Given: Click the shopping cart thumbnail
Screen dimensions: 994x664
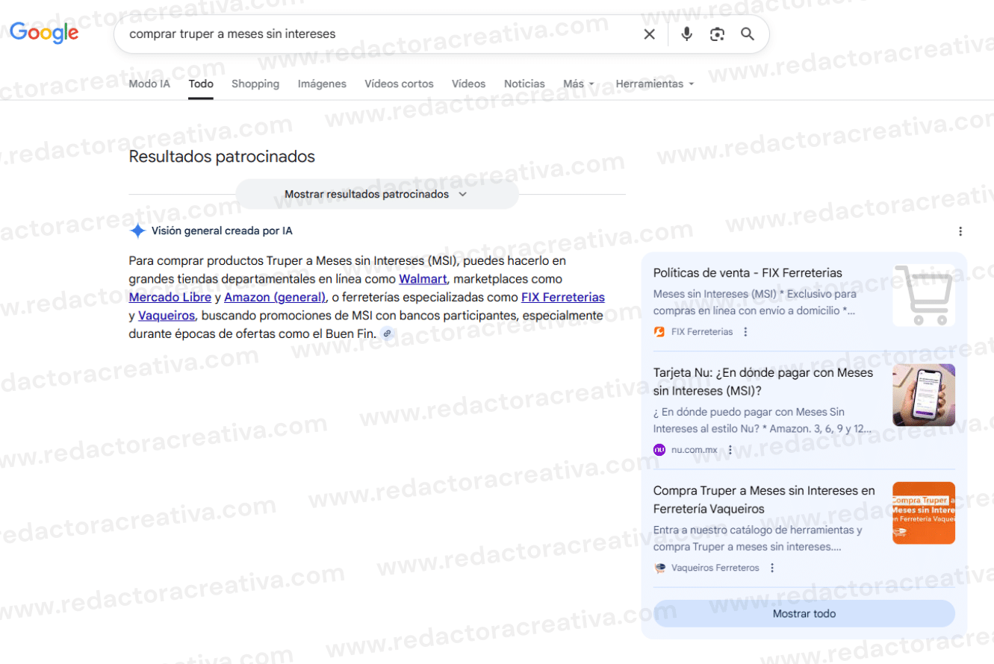Looking at the screenshot, I should click(924, 295).
